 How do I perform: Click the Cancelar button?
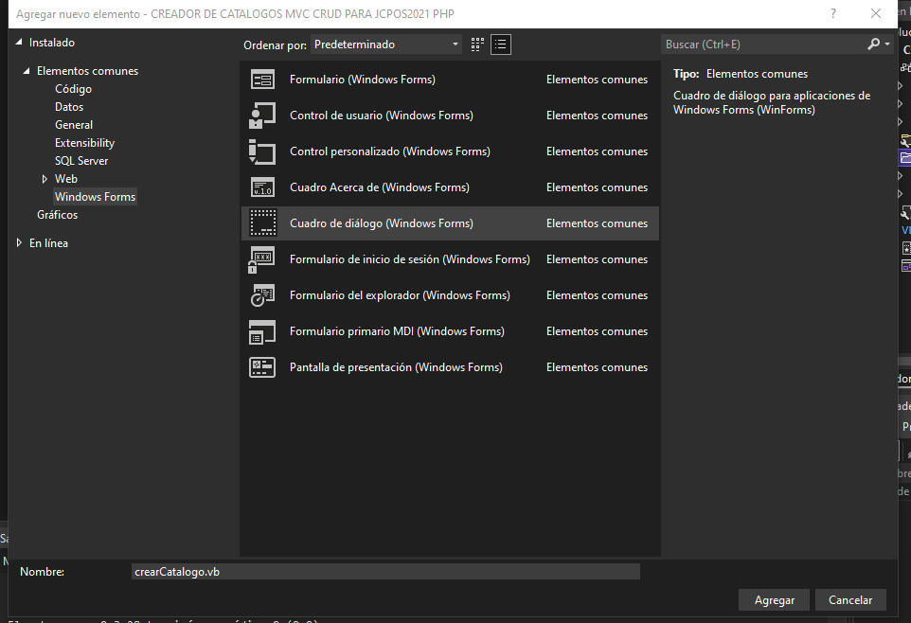(850, 600)
